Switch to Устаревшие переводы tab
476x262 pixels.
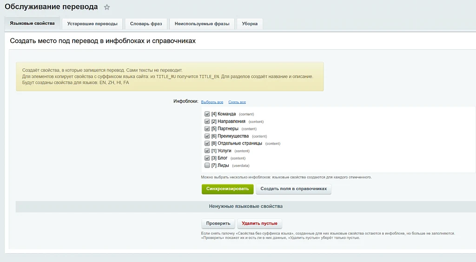[93, 24]
